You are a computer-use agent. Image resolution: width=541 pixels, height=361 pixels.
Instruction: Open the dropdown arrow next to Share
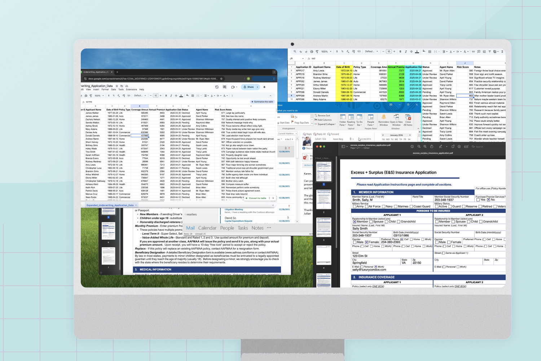point(258,87)
